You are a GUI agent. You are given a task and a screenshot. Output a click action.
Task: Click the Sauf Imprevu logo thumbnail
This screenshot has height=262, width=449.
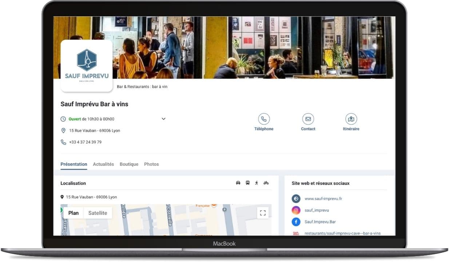[87, 65]
